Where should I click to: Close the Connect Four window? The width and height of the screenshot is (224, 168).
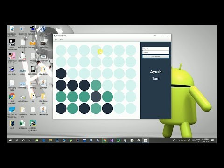(168, 36)
